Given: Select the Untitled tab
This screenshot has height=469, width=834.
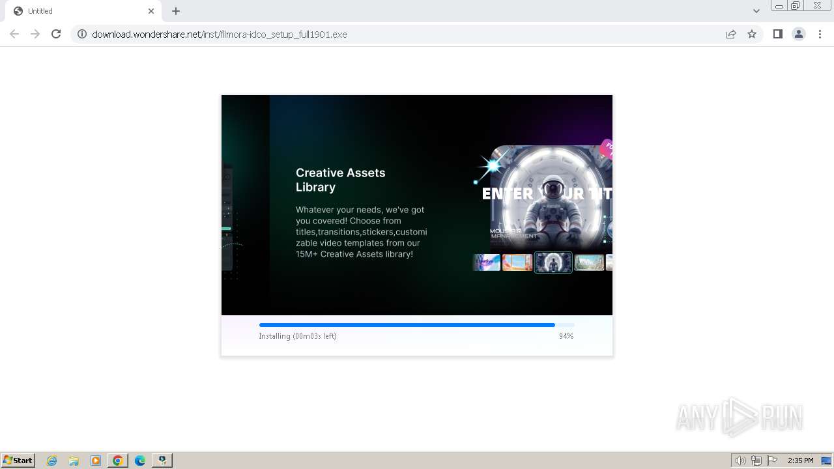Looking at the screenshot, I should [x=83, y=11].
